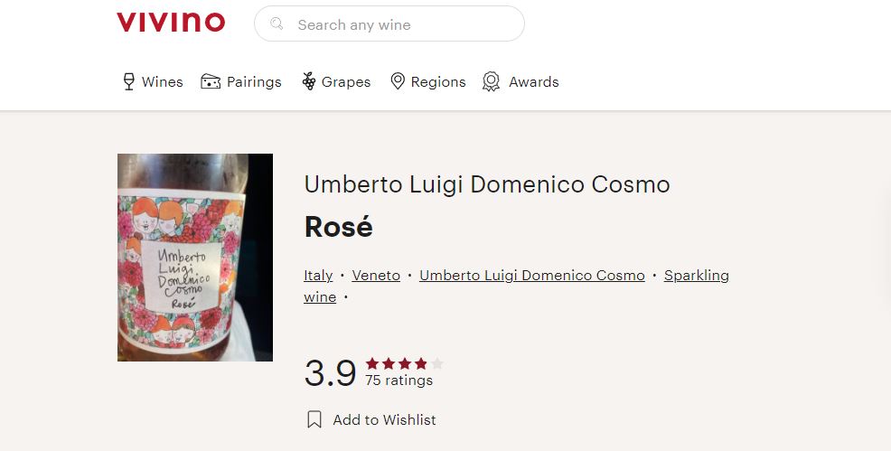
Task: Click the grapes cluster icon
Action: pyautogui.click(x=308, y=82)
